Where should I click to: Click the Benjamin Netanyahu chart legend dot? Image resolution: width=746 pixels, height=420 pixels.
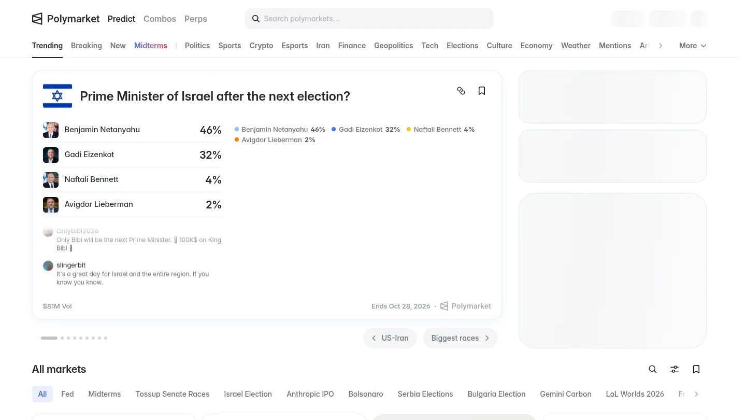point(237,129)
